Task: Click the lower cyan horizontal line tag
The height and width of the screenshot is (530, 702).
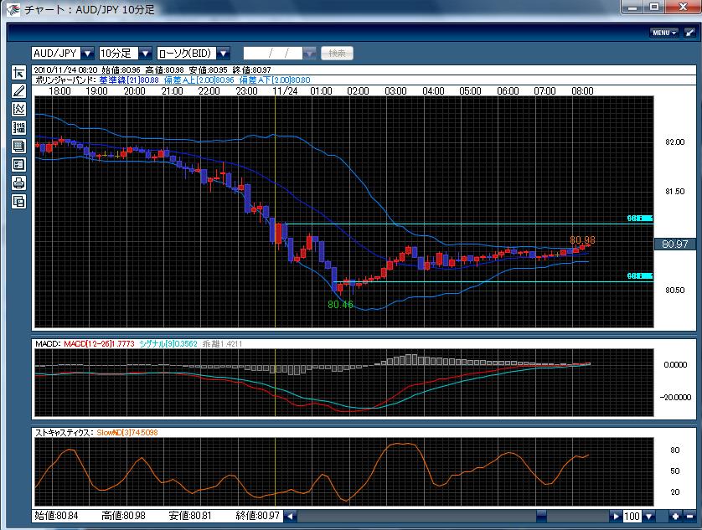Action: coord(640,275)
